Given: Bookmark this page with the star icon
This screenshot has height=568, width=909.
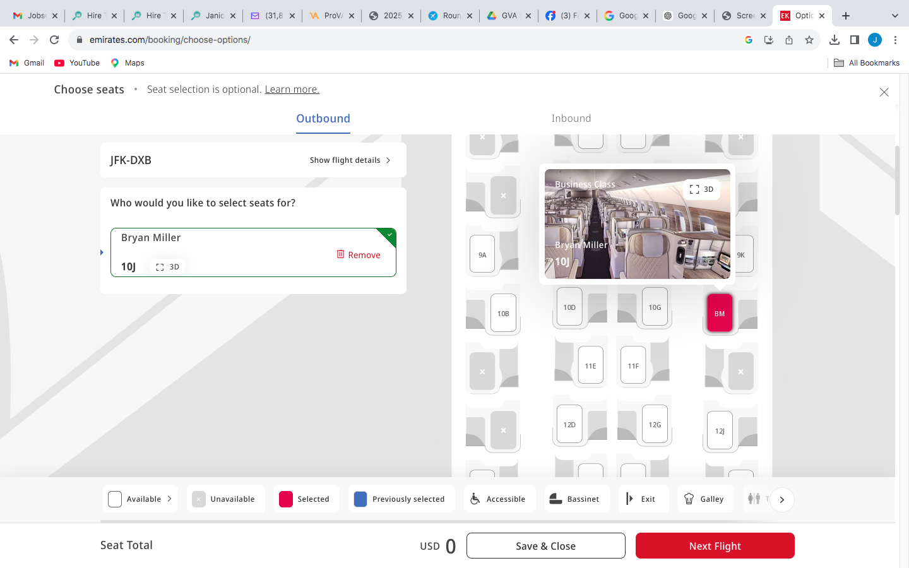Looking at the screenshot, I should point(809,40).
